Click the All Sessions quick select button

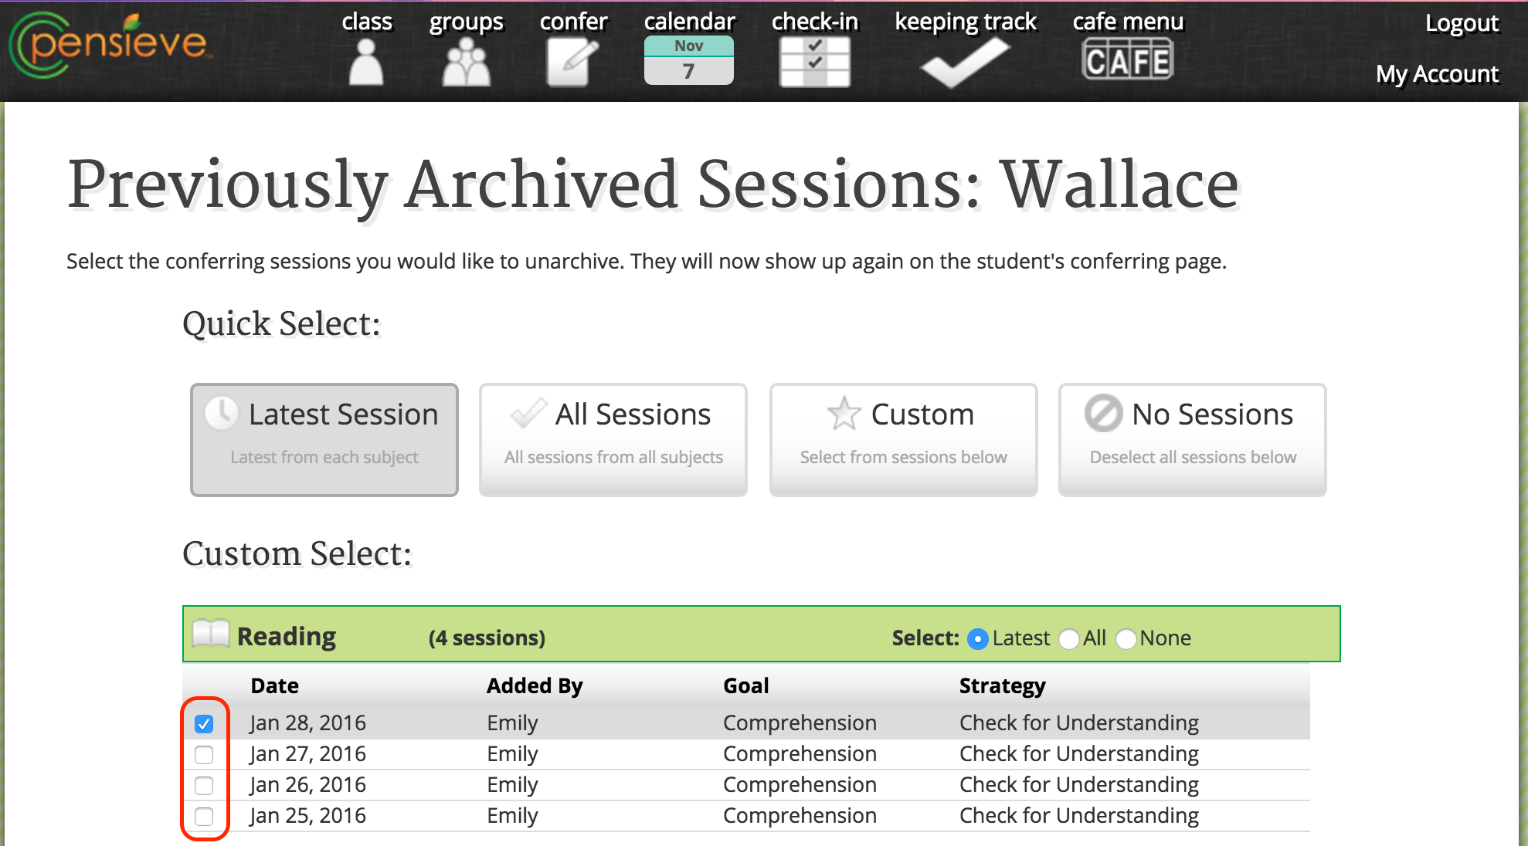tap(613, 440)
